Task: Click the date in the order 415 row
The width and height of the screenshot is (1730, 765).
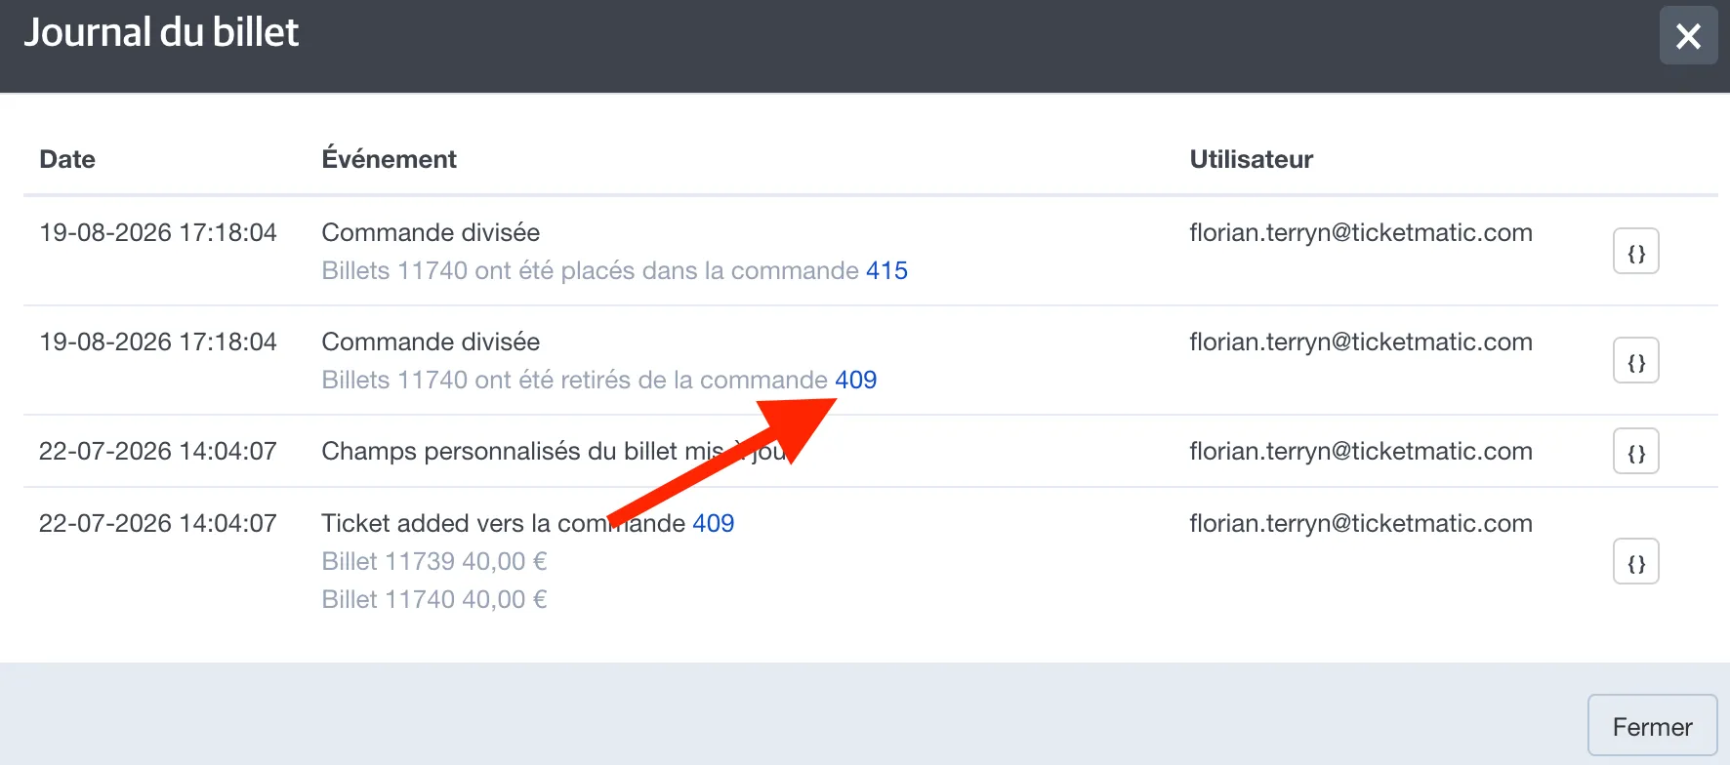Action: pyautogui.click(x=158, y=232)
